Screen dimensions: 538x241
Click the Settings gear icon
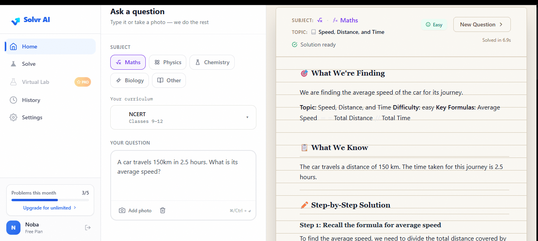[x=13, y=117]
